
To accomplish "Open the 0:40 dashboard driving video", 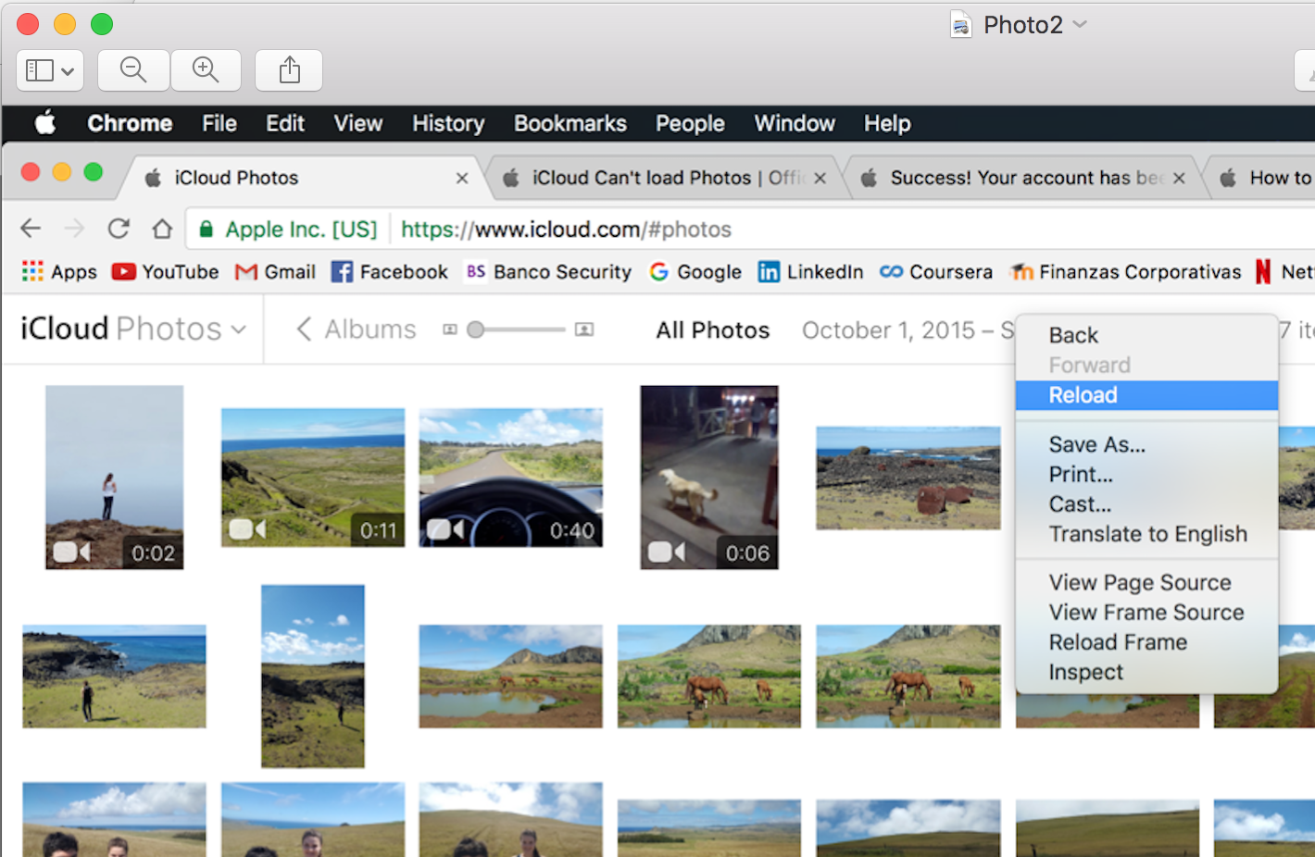I will tap(510, 477).
